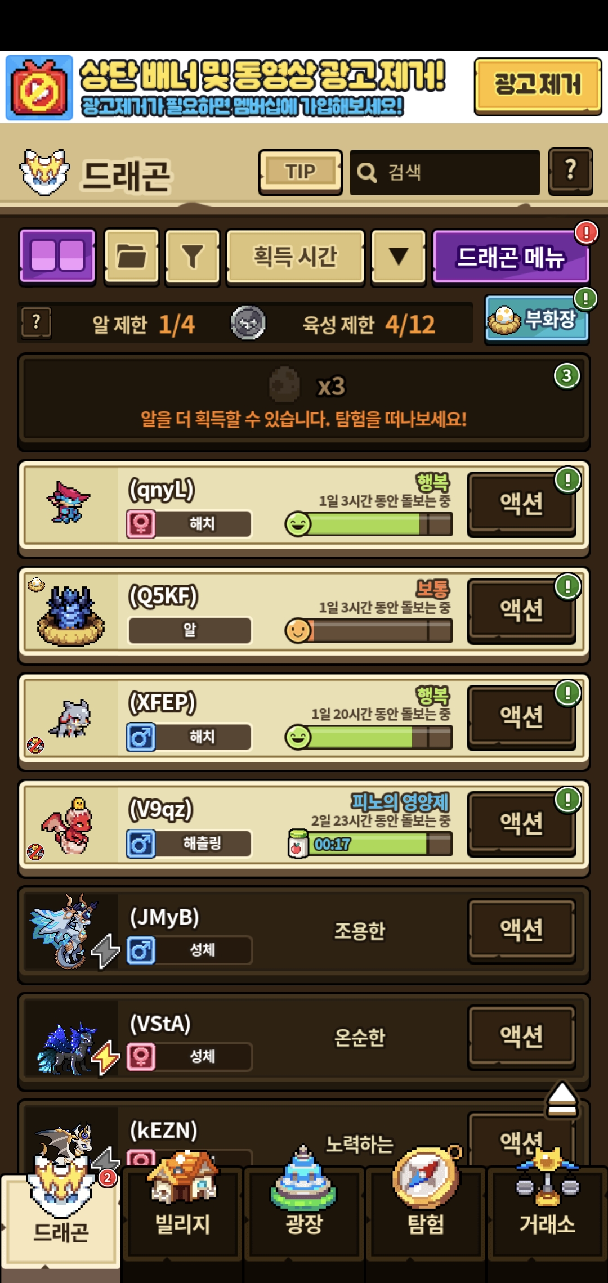Tap the 액션 button for dragon (Q5KF)
The height and width of the screenshot is (1283, 608).
521,611
